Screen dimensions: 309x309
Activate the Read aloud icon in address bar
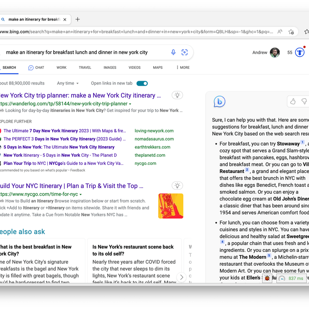280,32
